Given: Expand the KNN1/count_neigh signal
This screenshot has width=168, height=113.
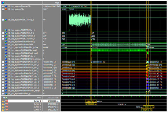Looking at the screenshot, I should (3, 91).
